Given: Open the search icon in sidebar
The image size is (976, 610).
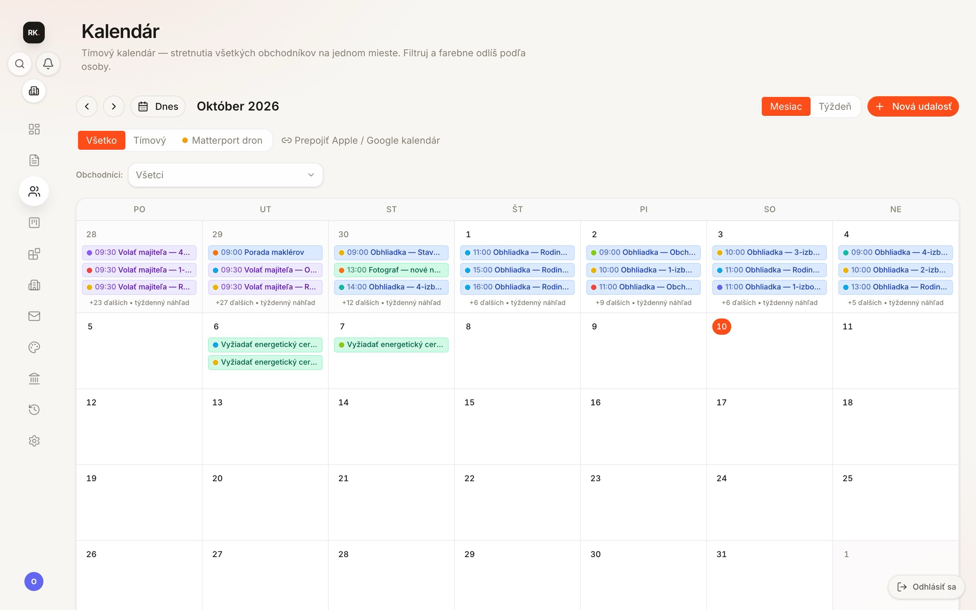Looking at the screenshot, I should point(20,64).
